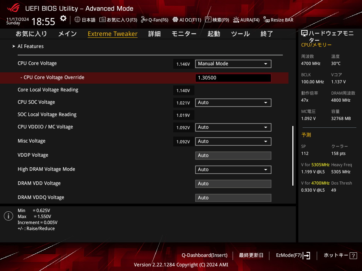Switch to お気に入り tab
This screenshot has width=362, height=271.
(31, 34)
